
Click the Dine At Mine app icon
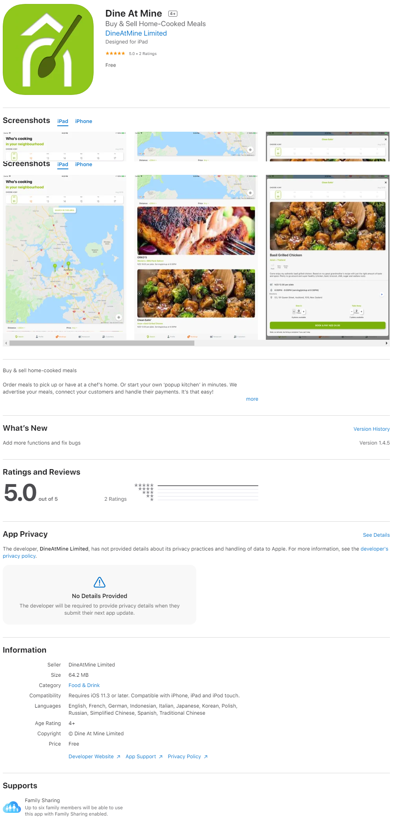(x=48, y=49)
